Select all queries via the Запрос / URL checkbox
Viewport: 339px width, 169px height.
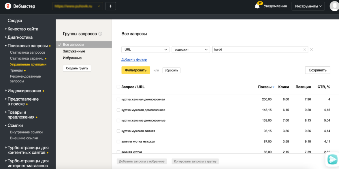point(118,87)
